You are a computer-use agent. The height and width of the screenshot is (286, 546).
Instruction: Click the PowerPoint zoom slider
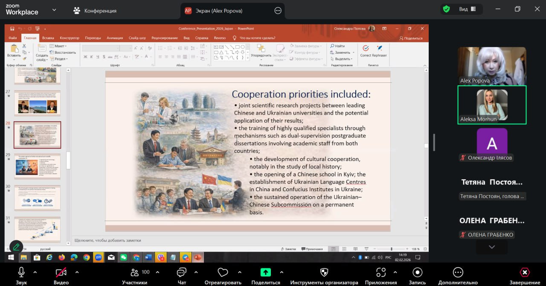coord(392,249)
